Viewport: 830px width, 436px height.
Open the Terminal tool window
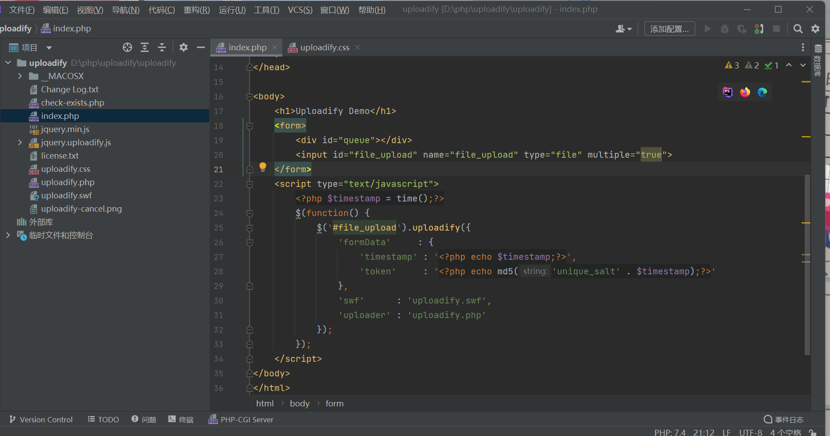pos(181,420)
